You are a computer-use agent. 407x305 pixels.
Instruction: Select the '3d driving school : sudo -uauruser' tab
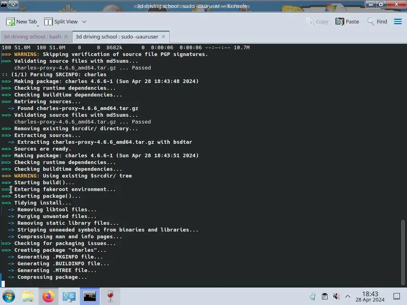117,37
